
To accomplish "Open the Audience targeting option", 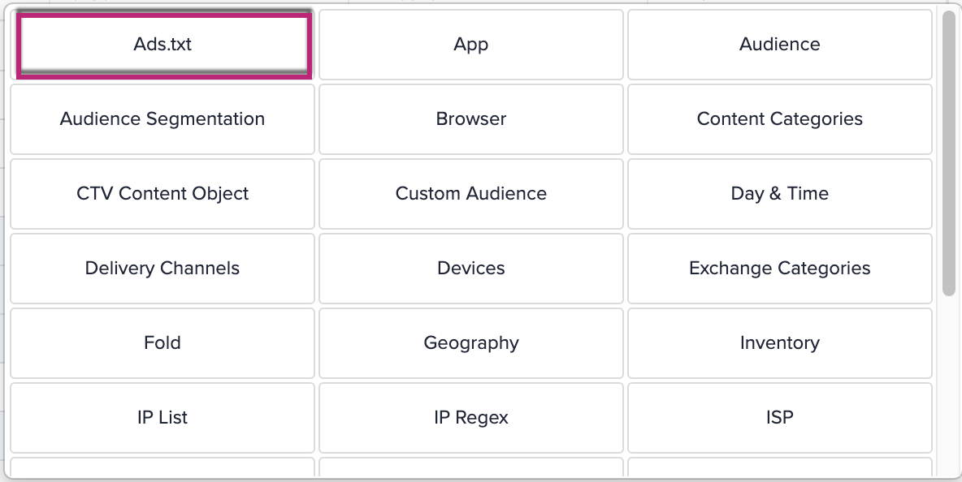I will coord(780,45).
